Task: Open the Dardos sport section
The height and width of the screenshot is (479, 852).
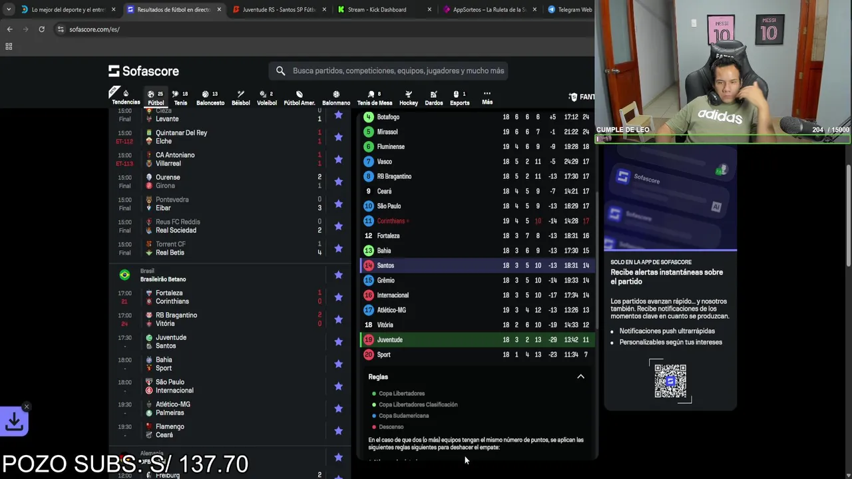Action: (434, 98)
